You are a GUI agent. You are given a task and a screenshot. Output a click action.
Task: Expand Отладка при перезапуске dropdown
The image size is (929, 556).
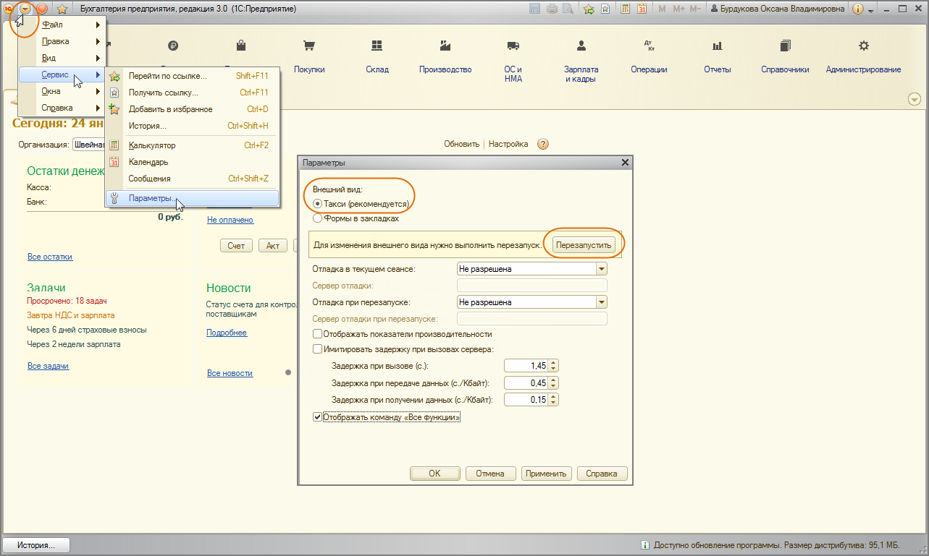click(x=601, y=302)
